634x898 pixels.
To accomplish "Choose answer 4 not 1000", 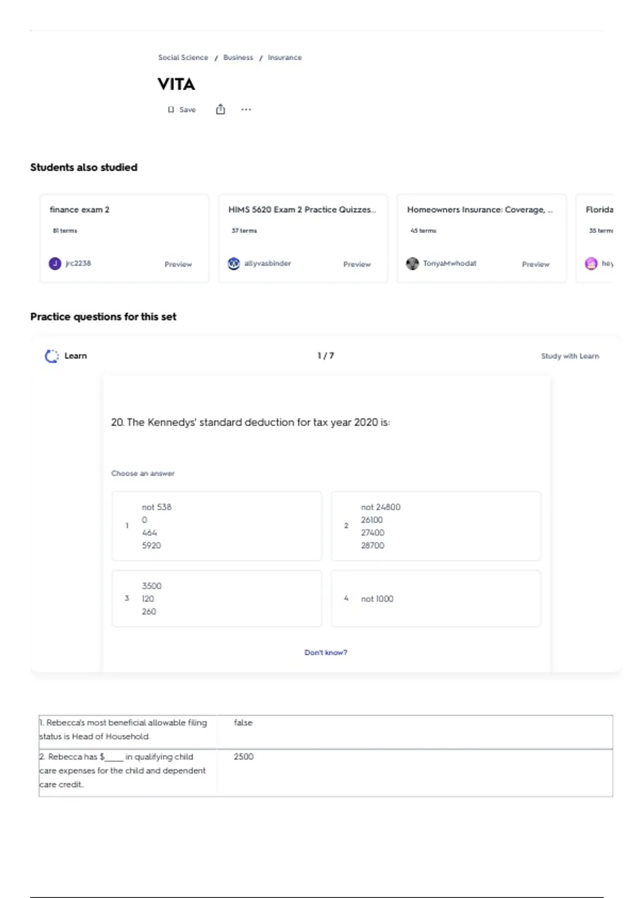I will click(x=436, y=598).
